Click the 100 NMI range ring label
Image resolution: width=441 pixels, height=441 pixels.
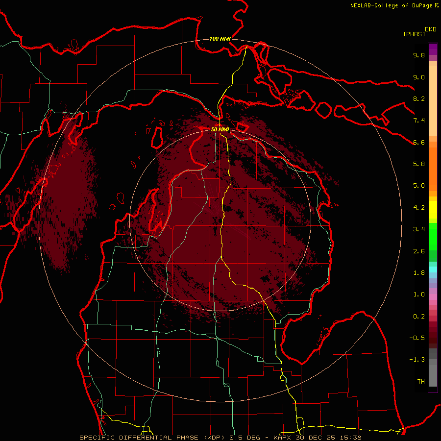pos(220,39)
